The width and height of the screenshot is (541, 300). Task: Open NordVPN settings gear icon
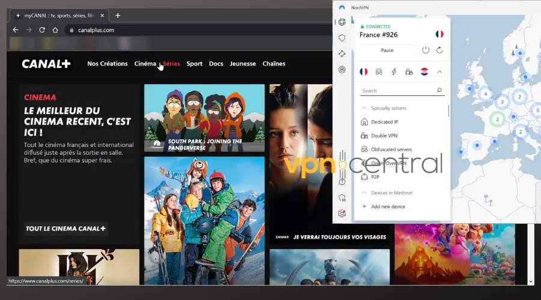click(342, 214)
